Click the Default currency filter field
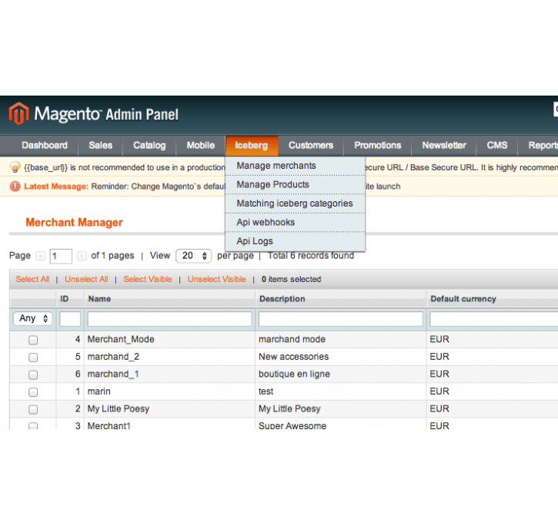Image resolution: width=558 pixels, height=524 pixels. (x=494, y=319)
